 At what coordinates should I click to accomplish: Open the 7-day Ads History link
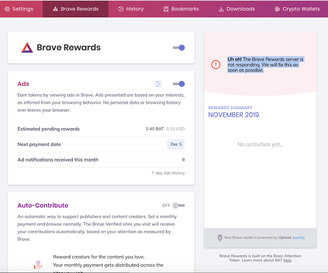168,173
